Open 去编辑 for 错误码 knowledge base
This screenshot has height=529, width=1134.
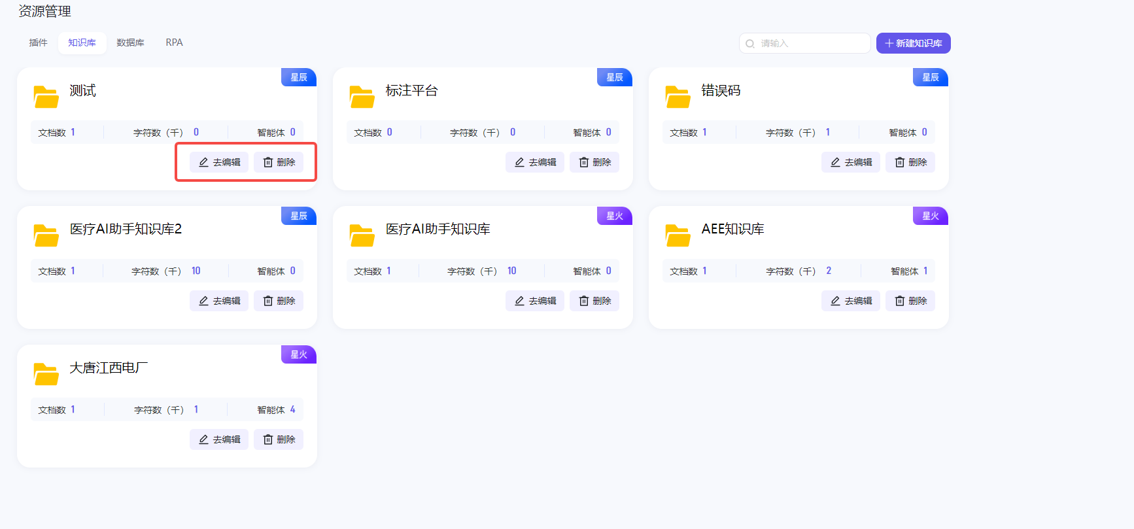tap(851, 162)
